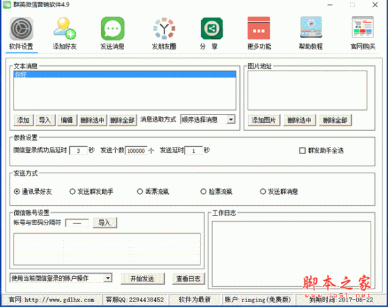
Task: Click the 发送个数 field showing 100000
Action: [x=136, y=151]
